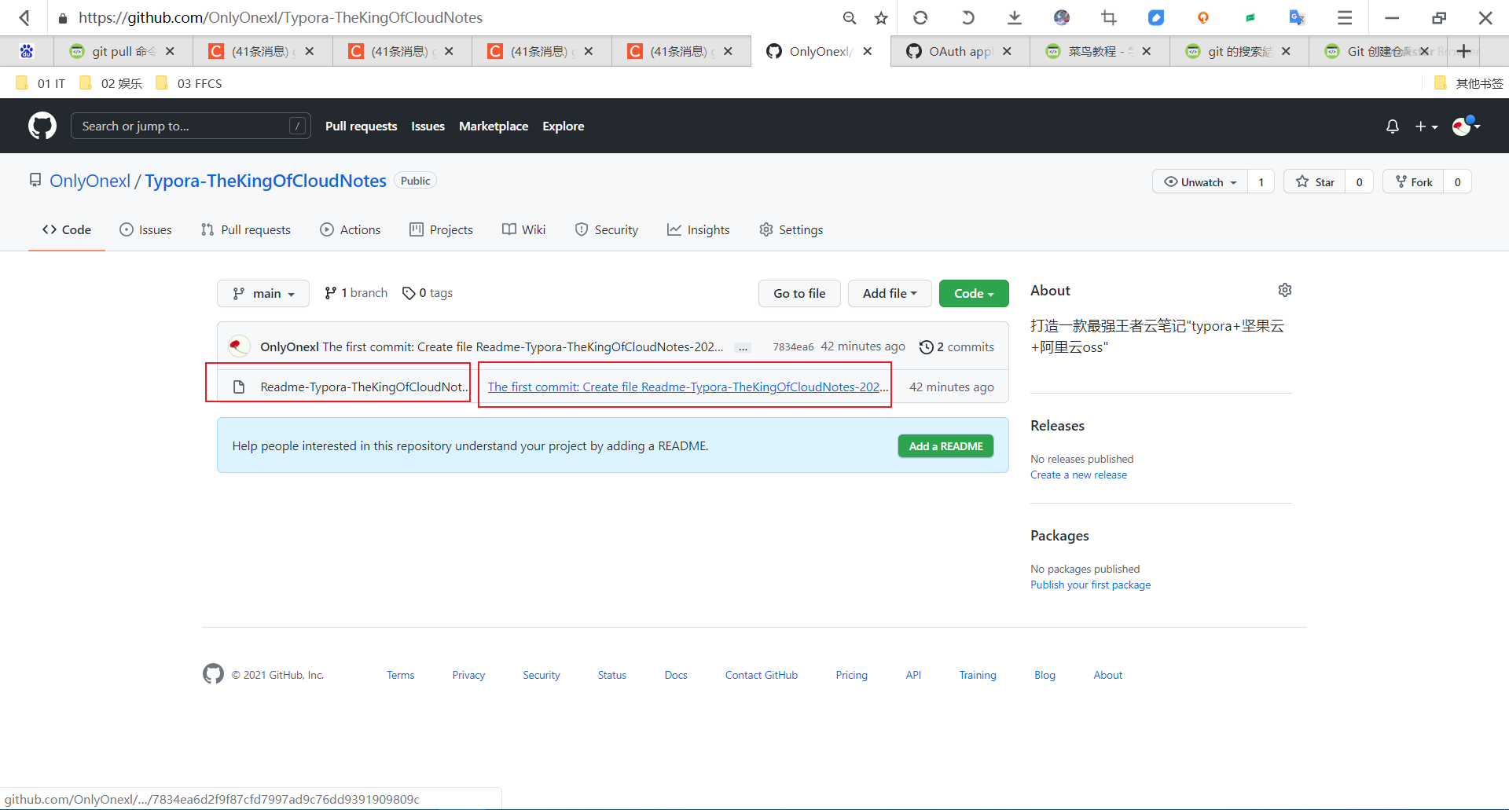Click the Baidu paw tab icon
This screenshot has height=810, width=1509.
coord(27,51)
